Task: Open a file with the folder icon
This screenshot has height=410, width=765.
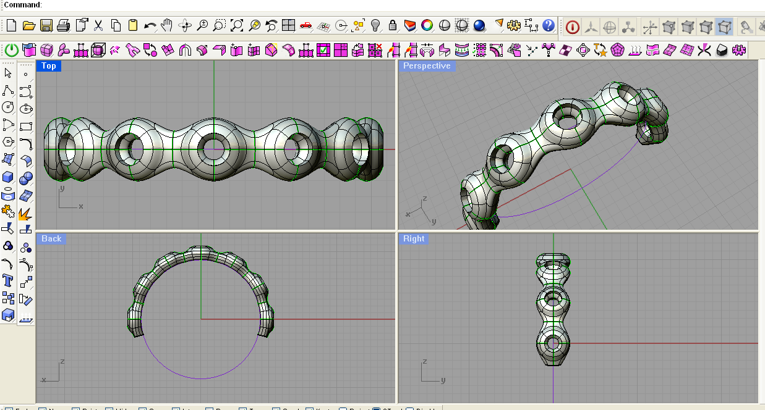Action: [x=28, y=25]
